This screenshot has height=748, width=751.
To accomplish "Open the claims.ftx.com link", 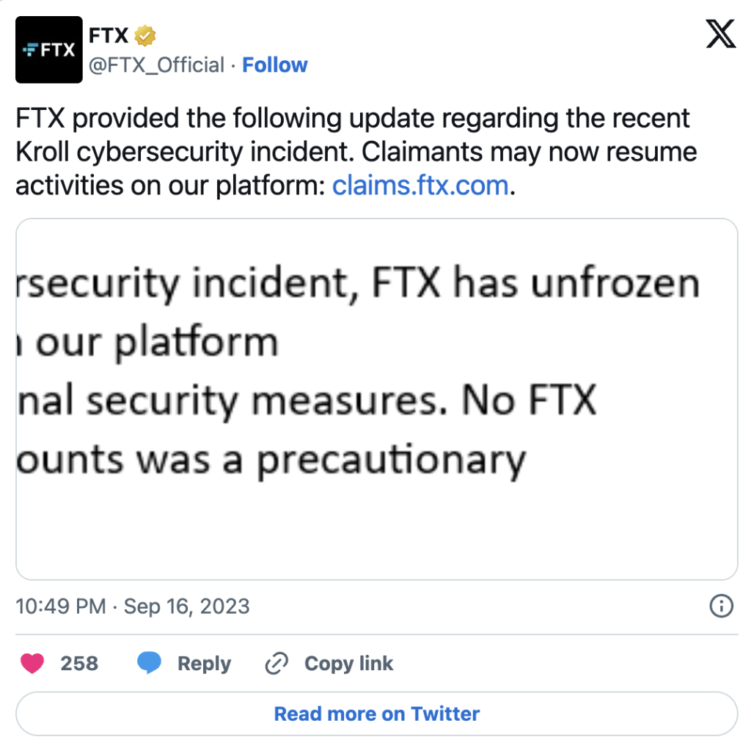I will pos(420,185).
